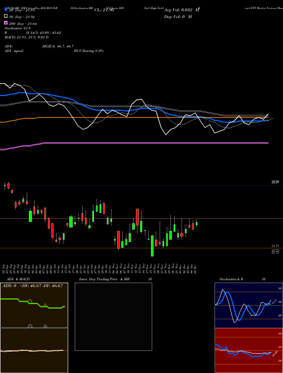Click the MACD lower sub-panel
The image size is (283, 373).
[34, 350]
